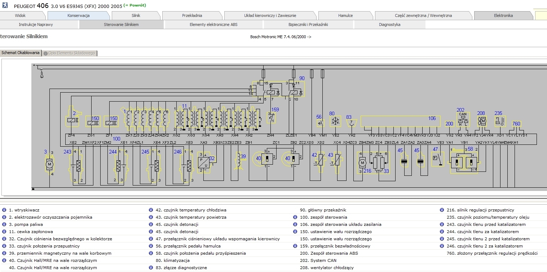Image resolution: width=547 pixels, height=272 pixels.
Task: Click the fuel pump symbol numbered 3
Action: [49, 164]
